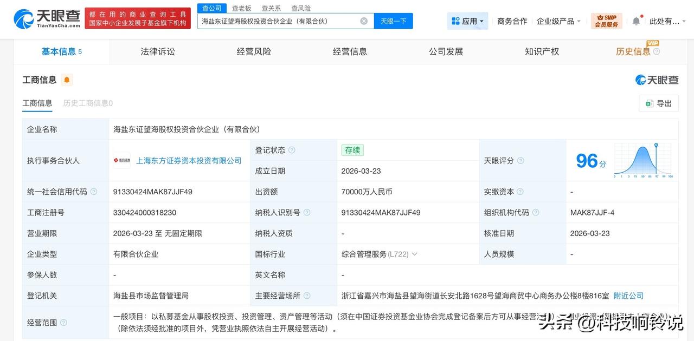The width and height of the screenshot is (694, 341).
Task: Switch to the 历史工商信息0 sub-tab
Action: pos(87,103)
